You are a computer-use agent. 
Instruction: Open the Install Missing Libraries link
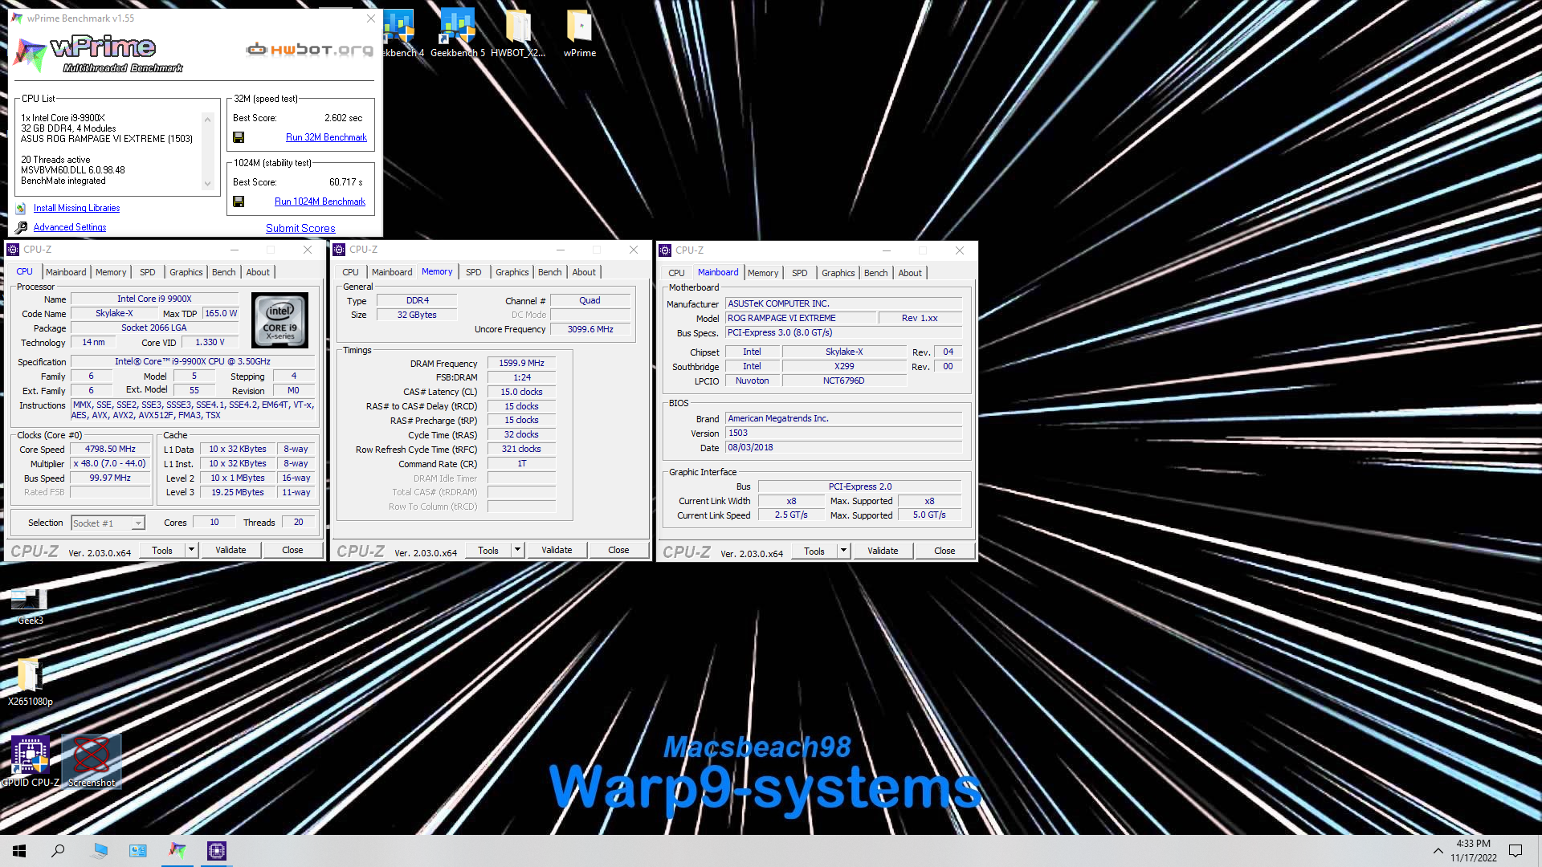coord(76,208)
